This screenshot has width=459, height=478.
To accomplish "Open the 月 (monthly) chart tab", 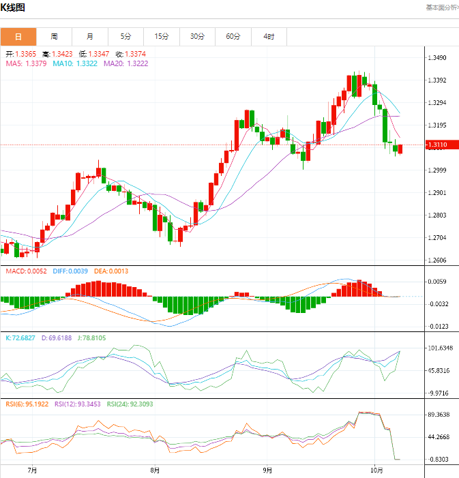I will click(89, 36).
